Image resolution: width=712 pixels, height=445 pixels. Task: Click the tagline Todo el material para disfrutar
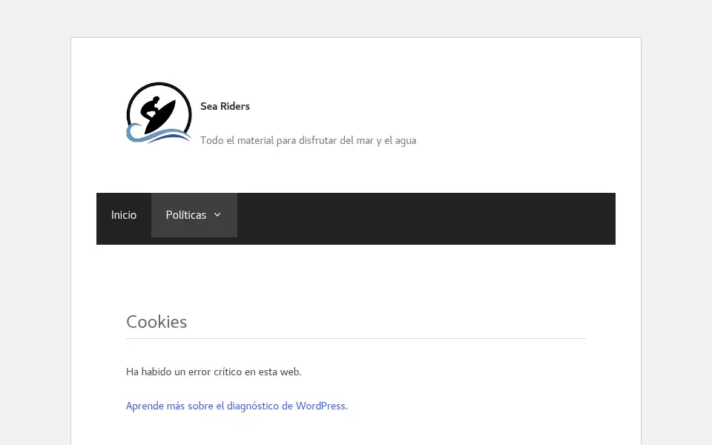[x=309, y=140]
